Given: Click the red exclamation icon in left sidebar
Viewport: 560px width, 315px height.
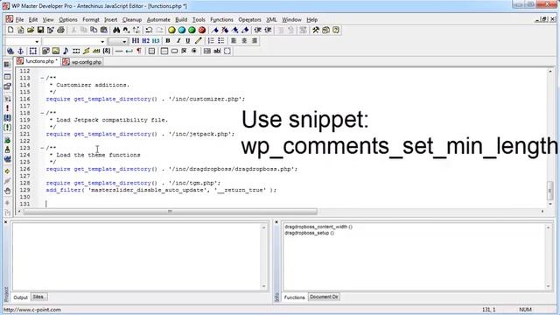Looking at the screenshot, I should [7, 108].
